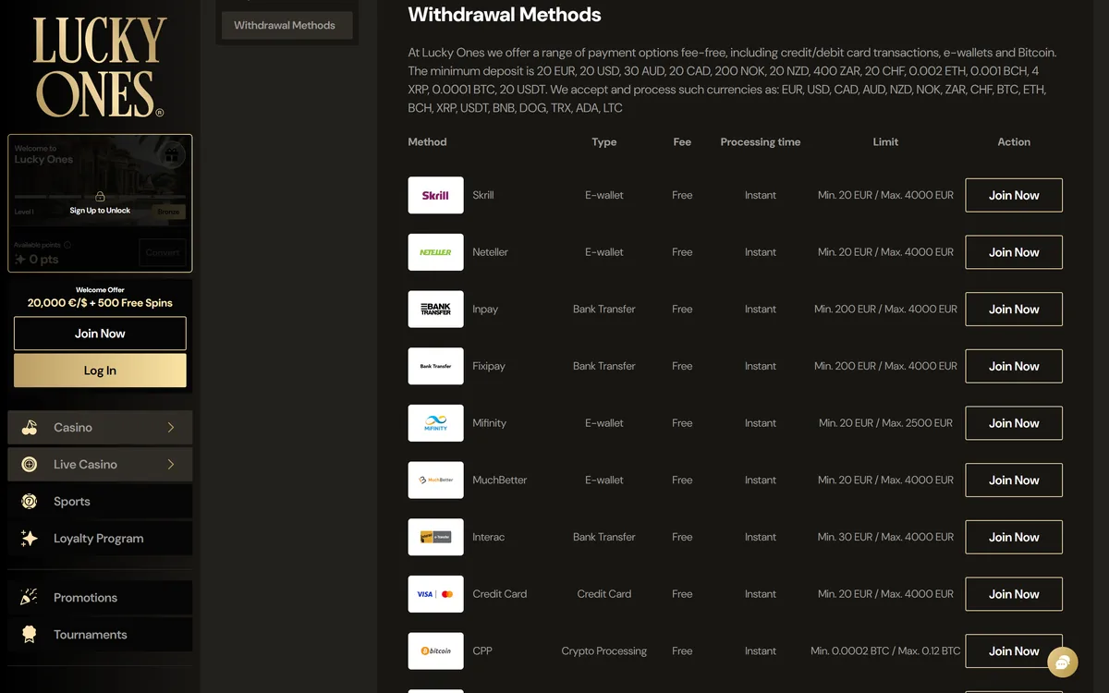This screenshot has height=693, width=1109.
Task: Click the Log In button
Action: [100, 371]
